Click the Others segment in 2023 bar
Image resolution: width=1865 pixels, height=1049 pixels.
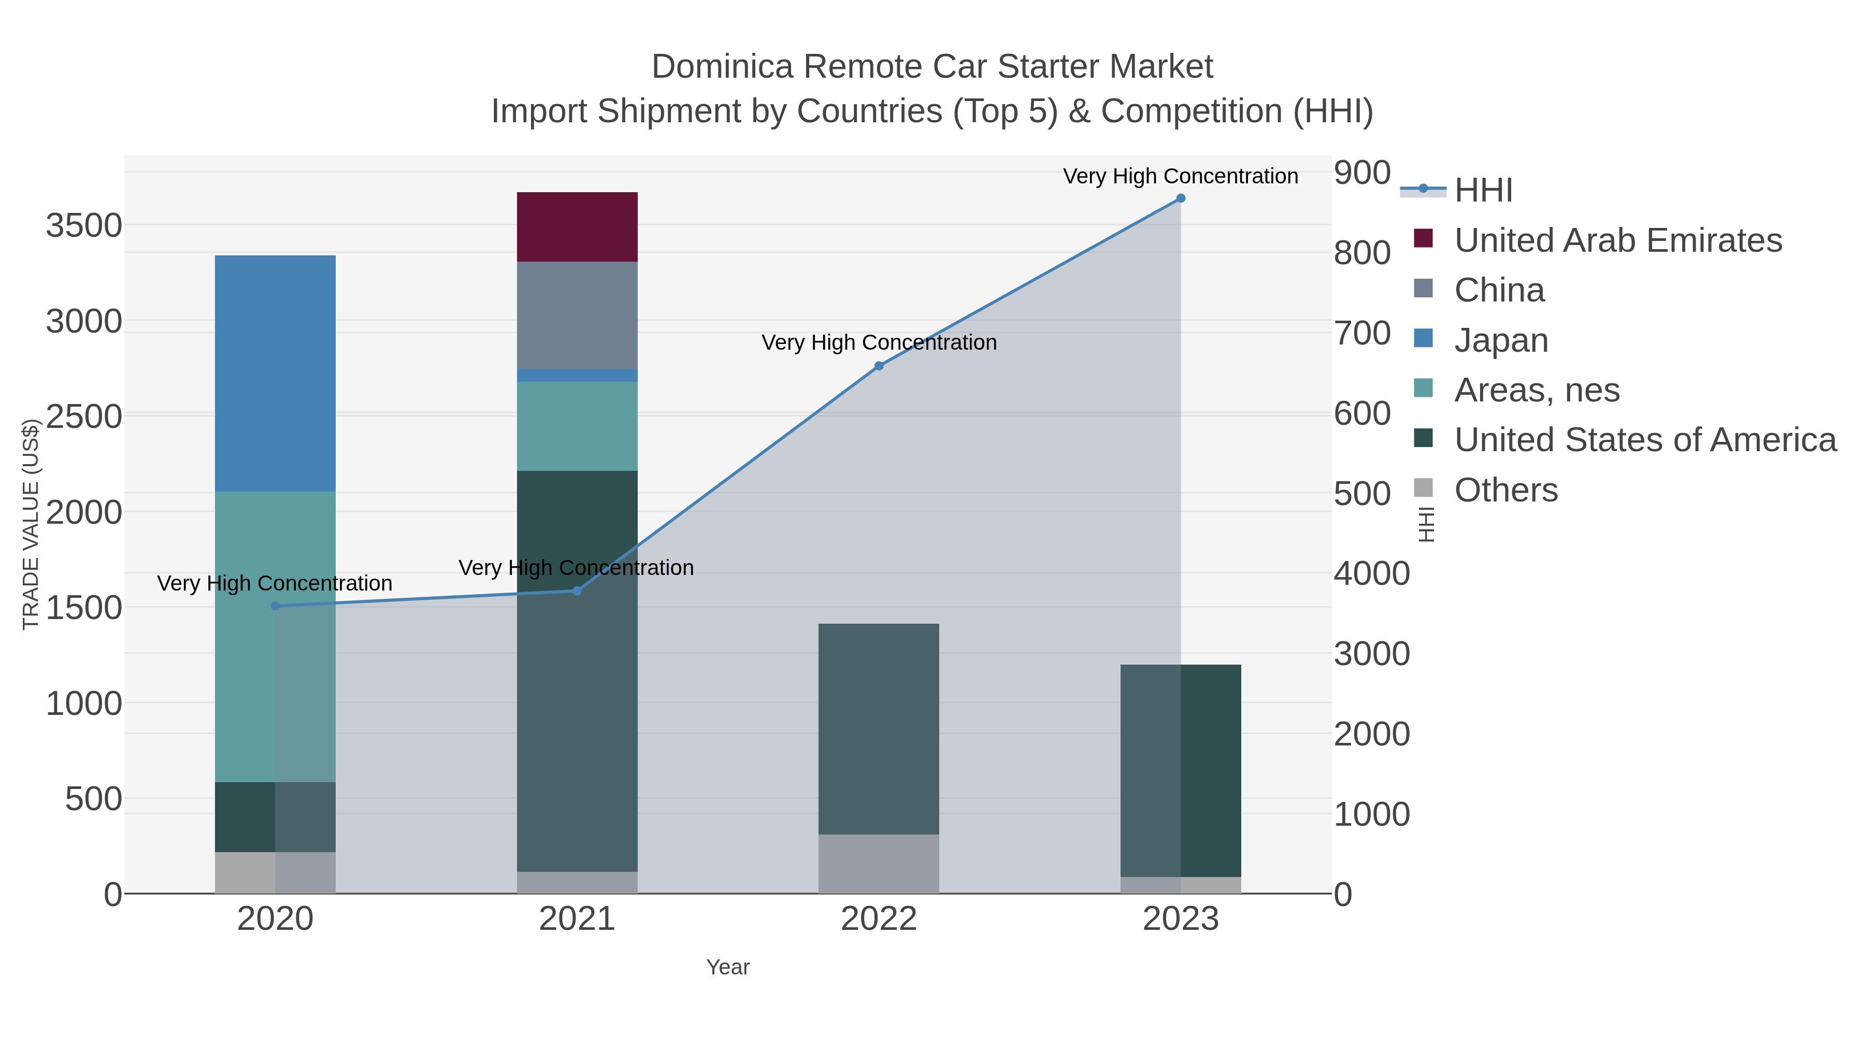1181,885
